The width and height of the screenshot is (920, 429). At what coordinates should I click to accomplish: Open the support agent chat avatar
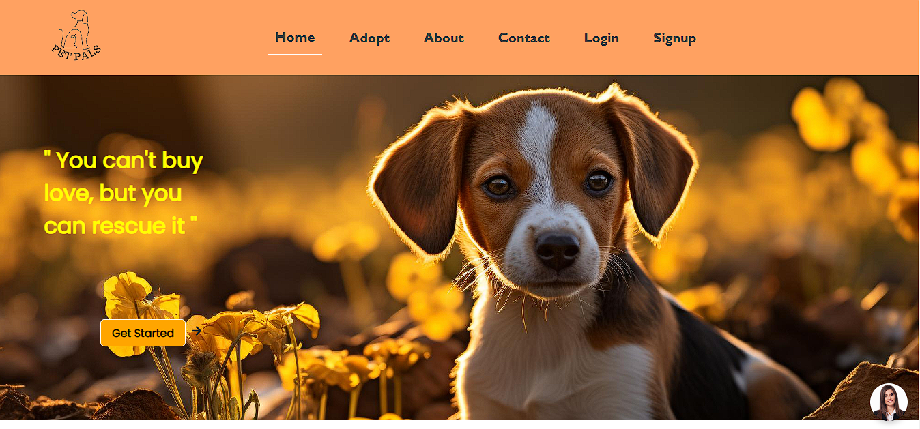889,402
